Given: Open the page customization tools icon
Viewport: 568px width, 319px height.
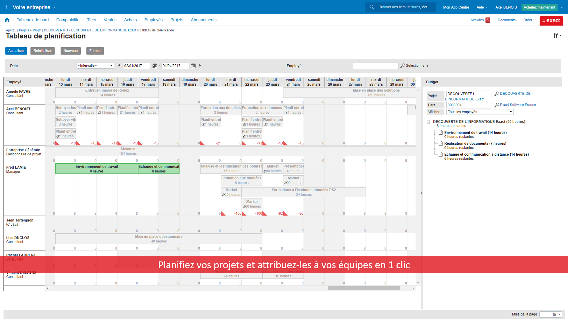Looking at the screenshot, I should 557,36.
